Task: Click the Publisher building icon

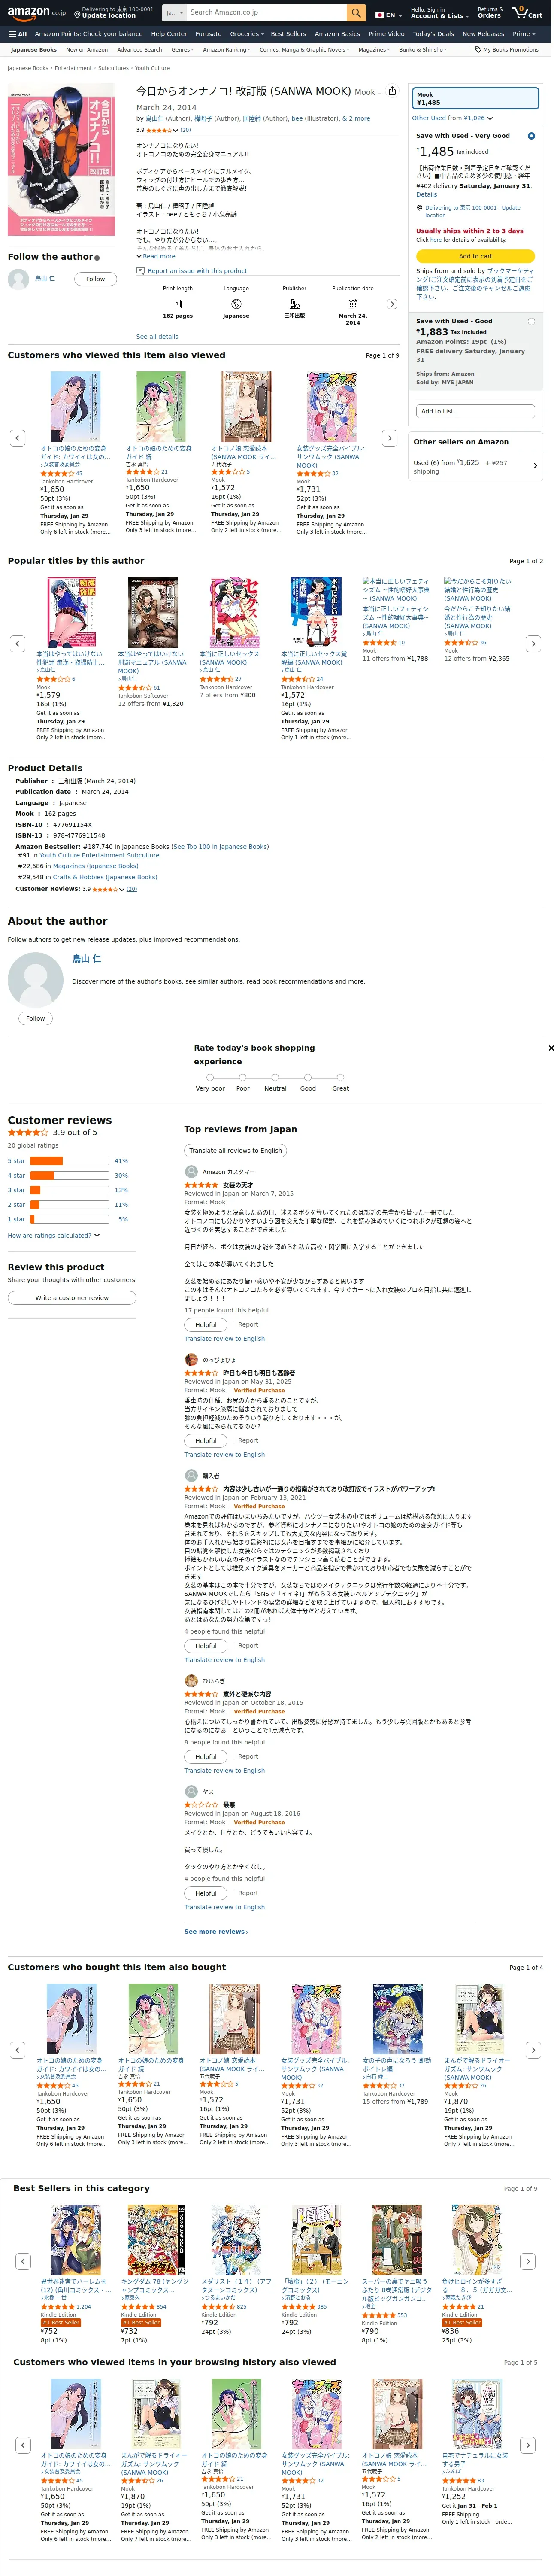Action: click(x=295, y=303)
